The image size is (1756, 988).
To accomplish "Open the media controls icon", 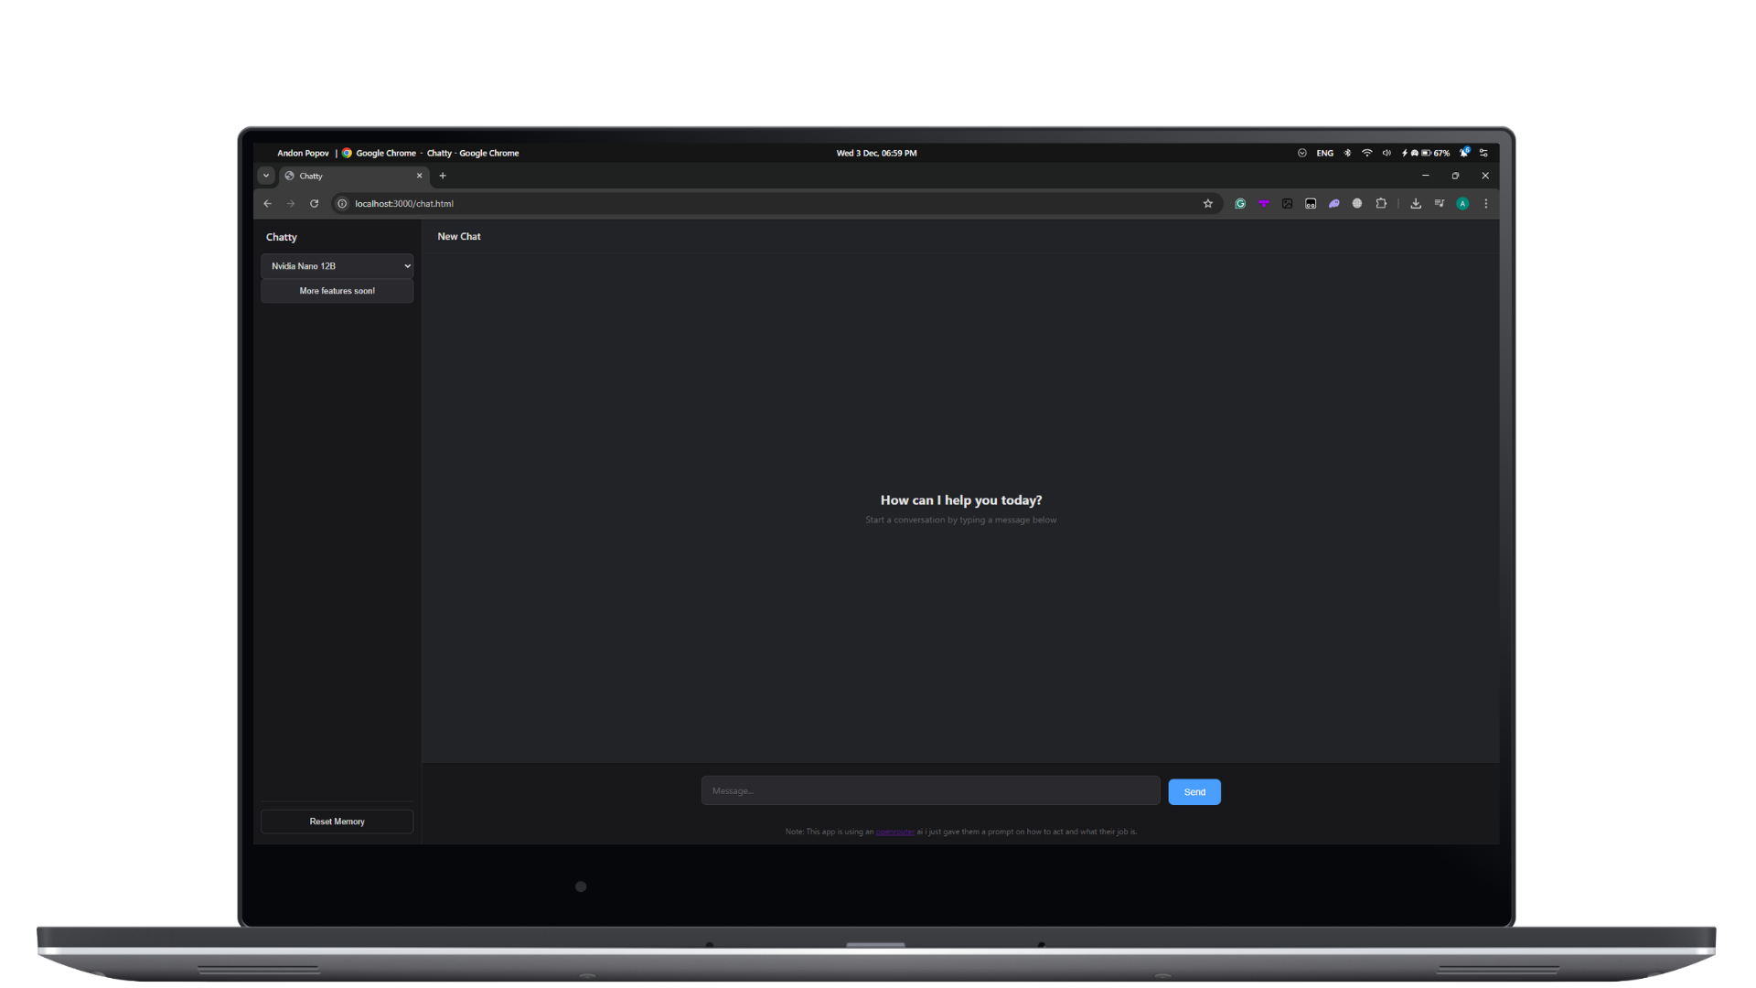I will tap(1439, 203).
